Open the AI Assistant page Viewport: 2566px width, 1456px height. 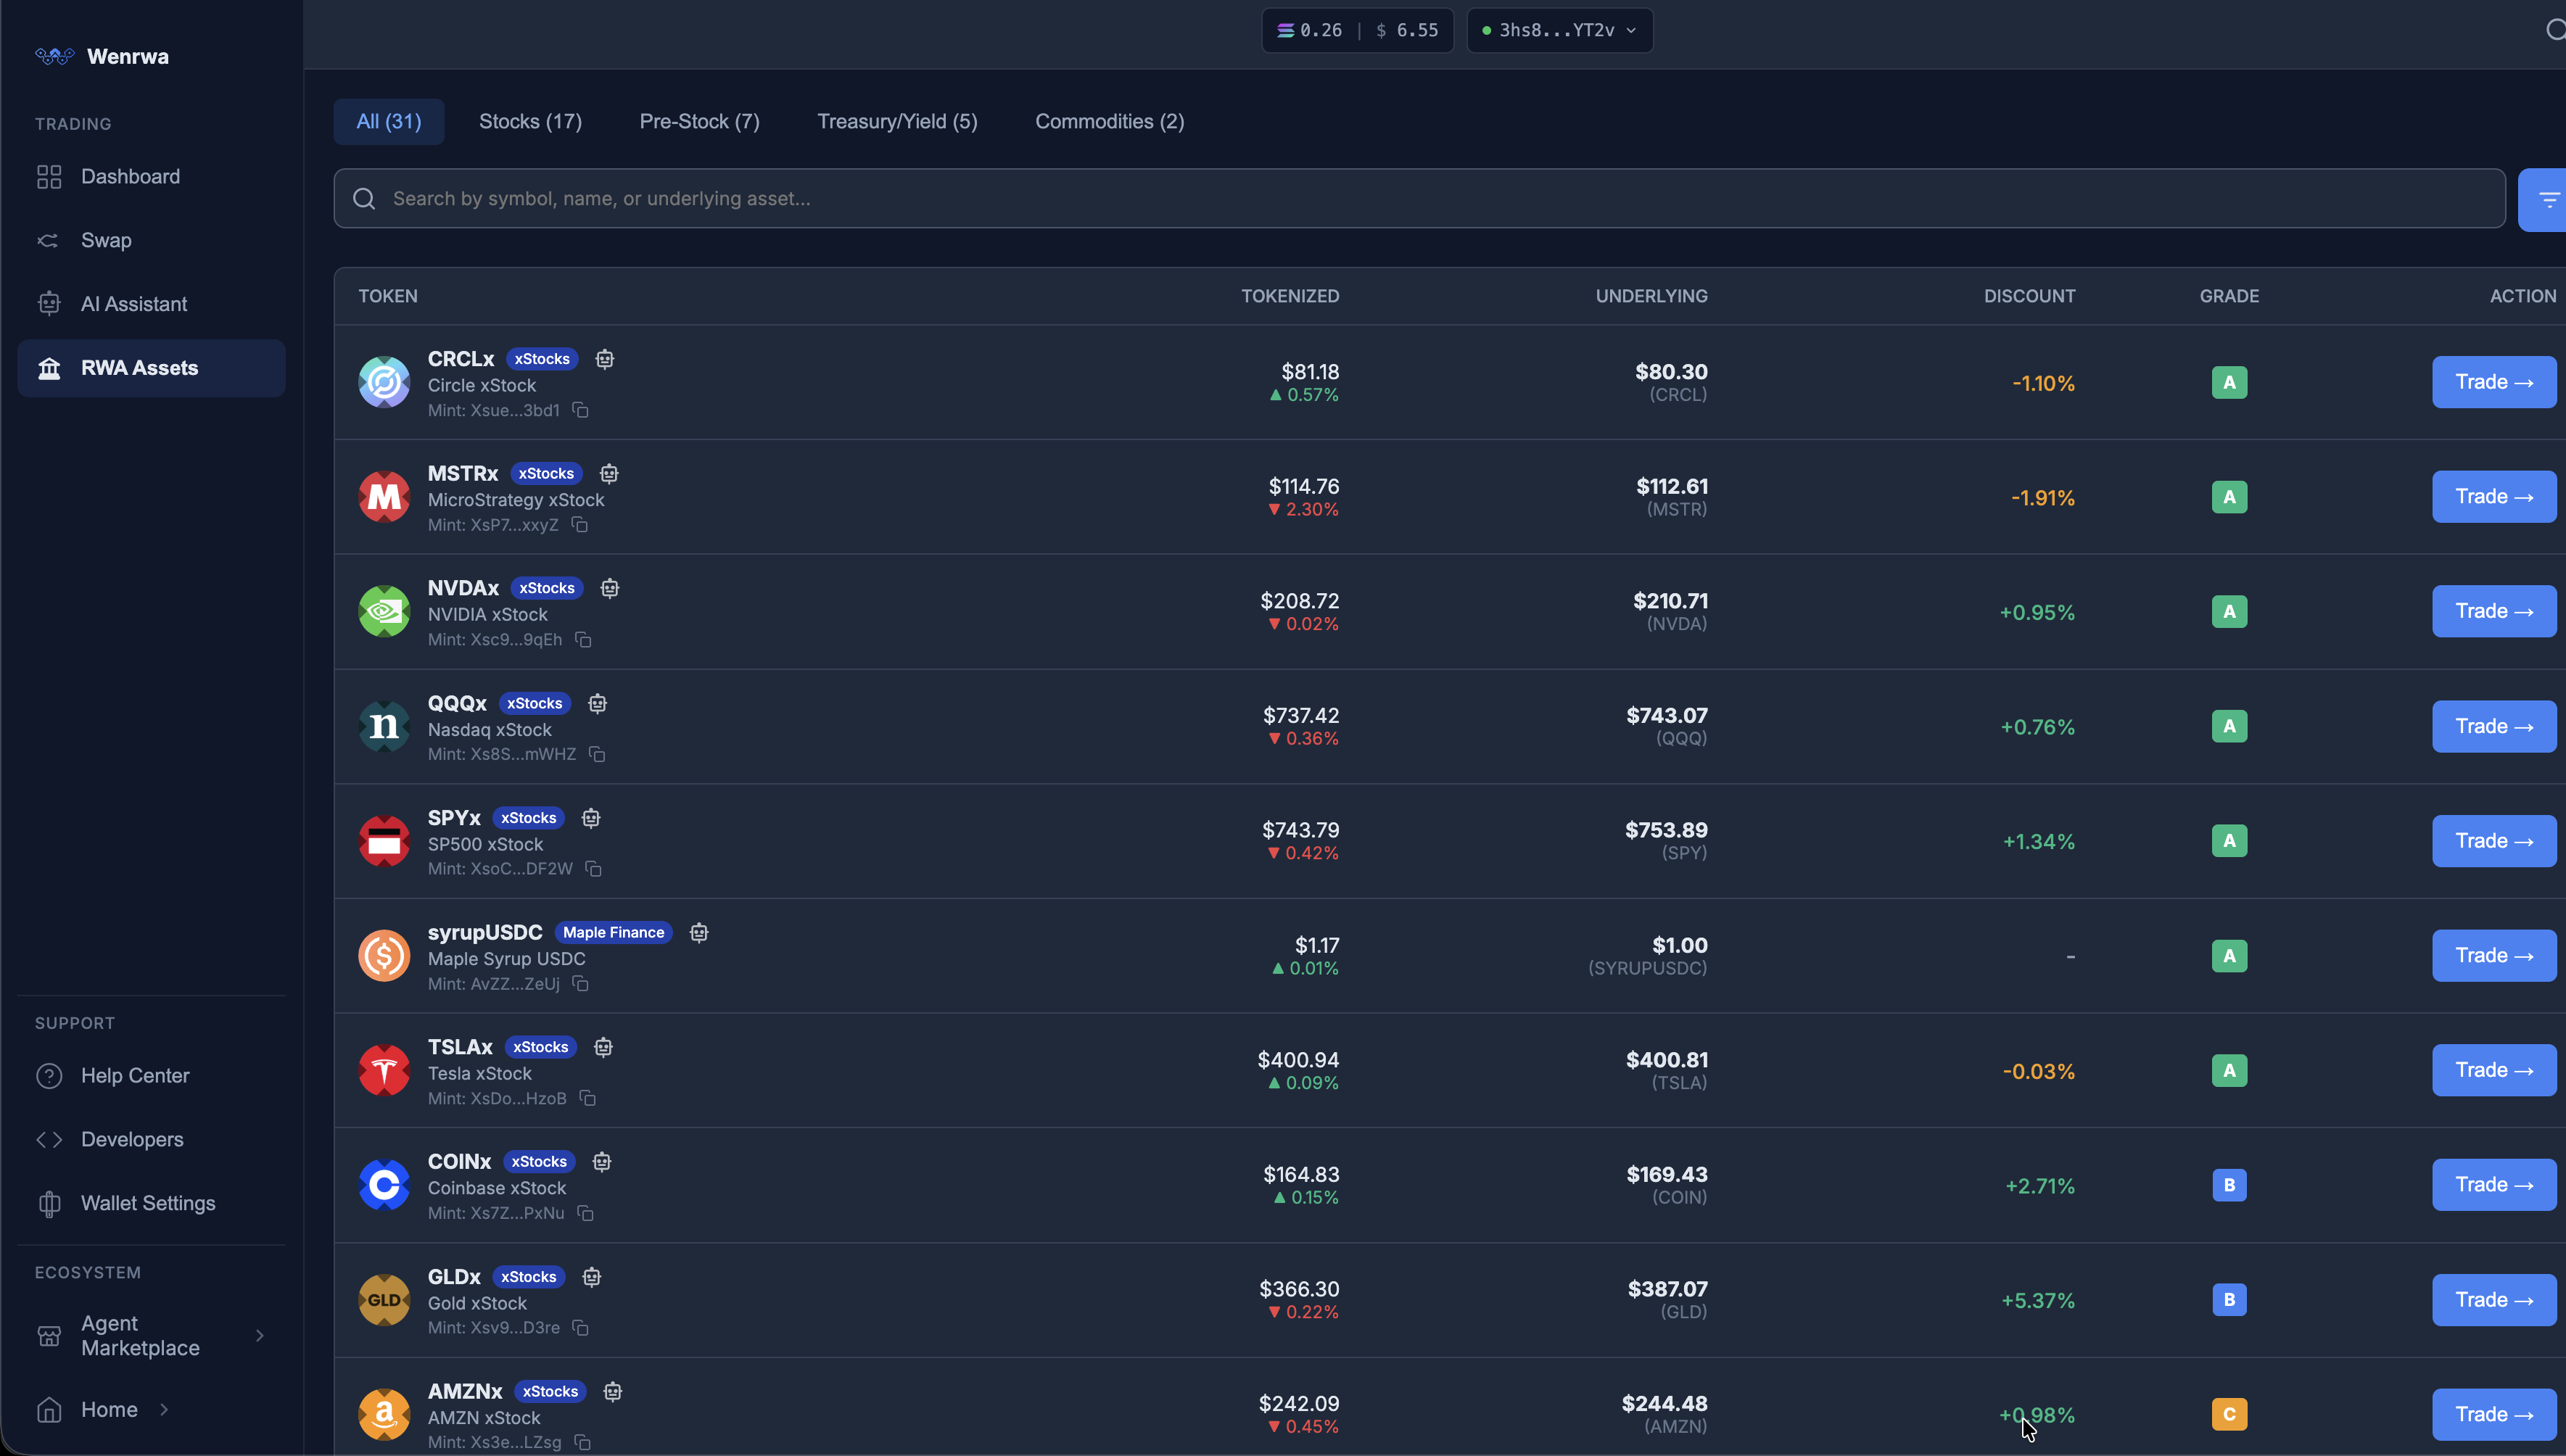pyautogui.click(x=151, y=304)
